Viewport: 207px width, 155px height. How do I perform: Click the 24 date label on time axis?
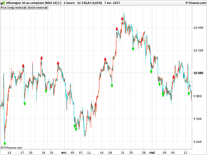(43, 153)
